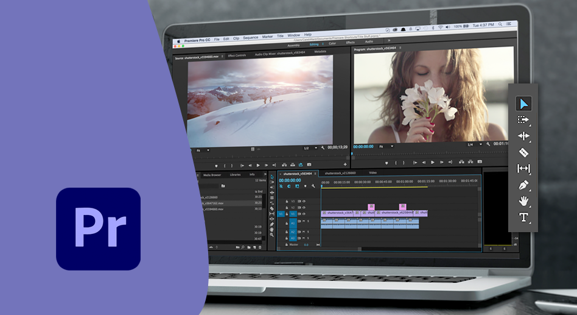Screen dimensions: 577x315
Task: Select the Type tool in enlarged tools panel
Action: [523, 217]
